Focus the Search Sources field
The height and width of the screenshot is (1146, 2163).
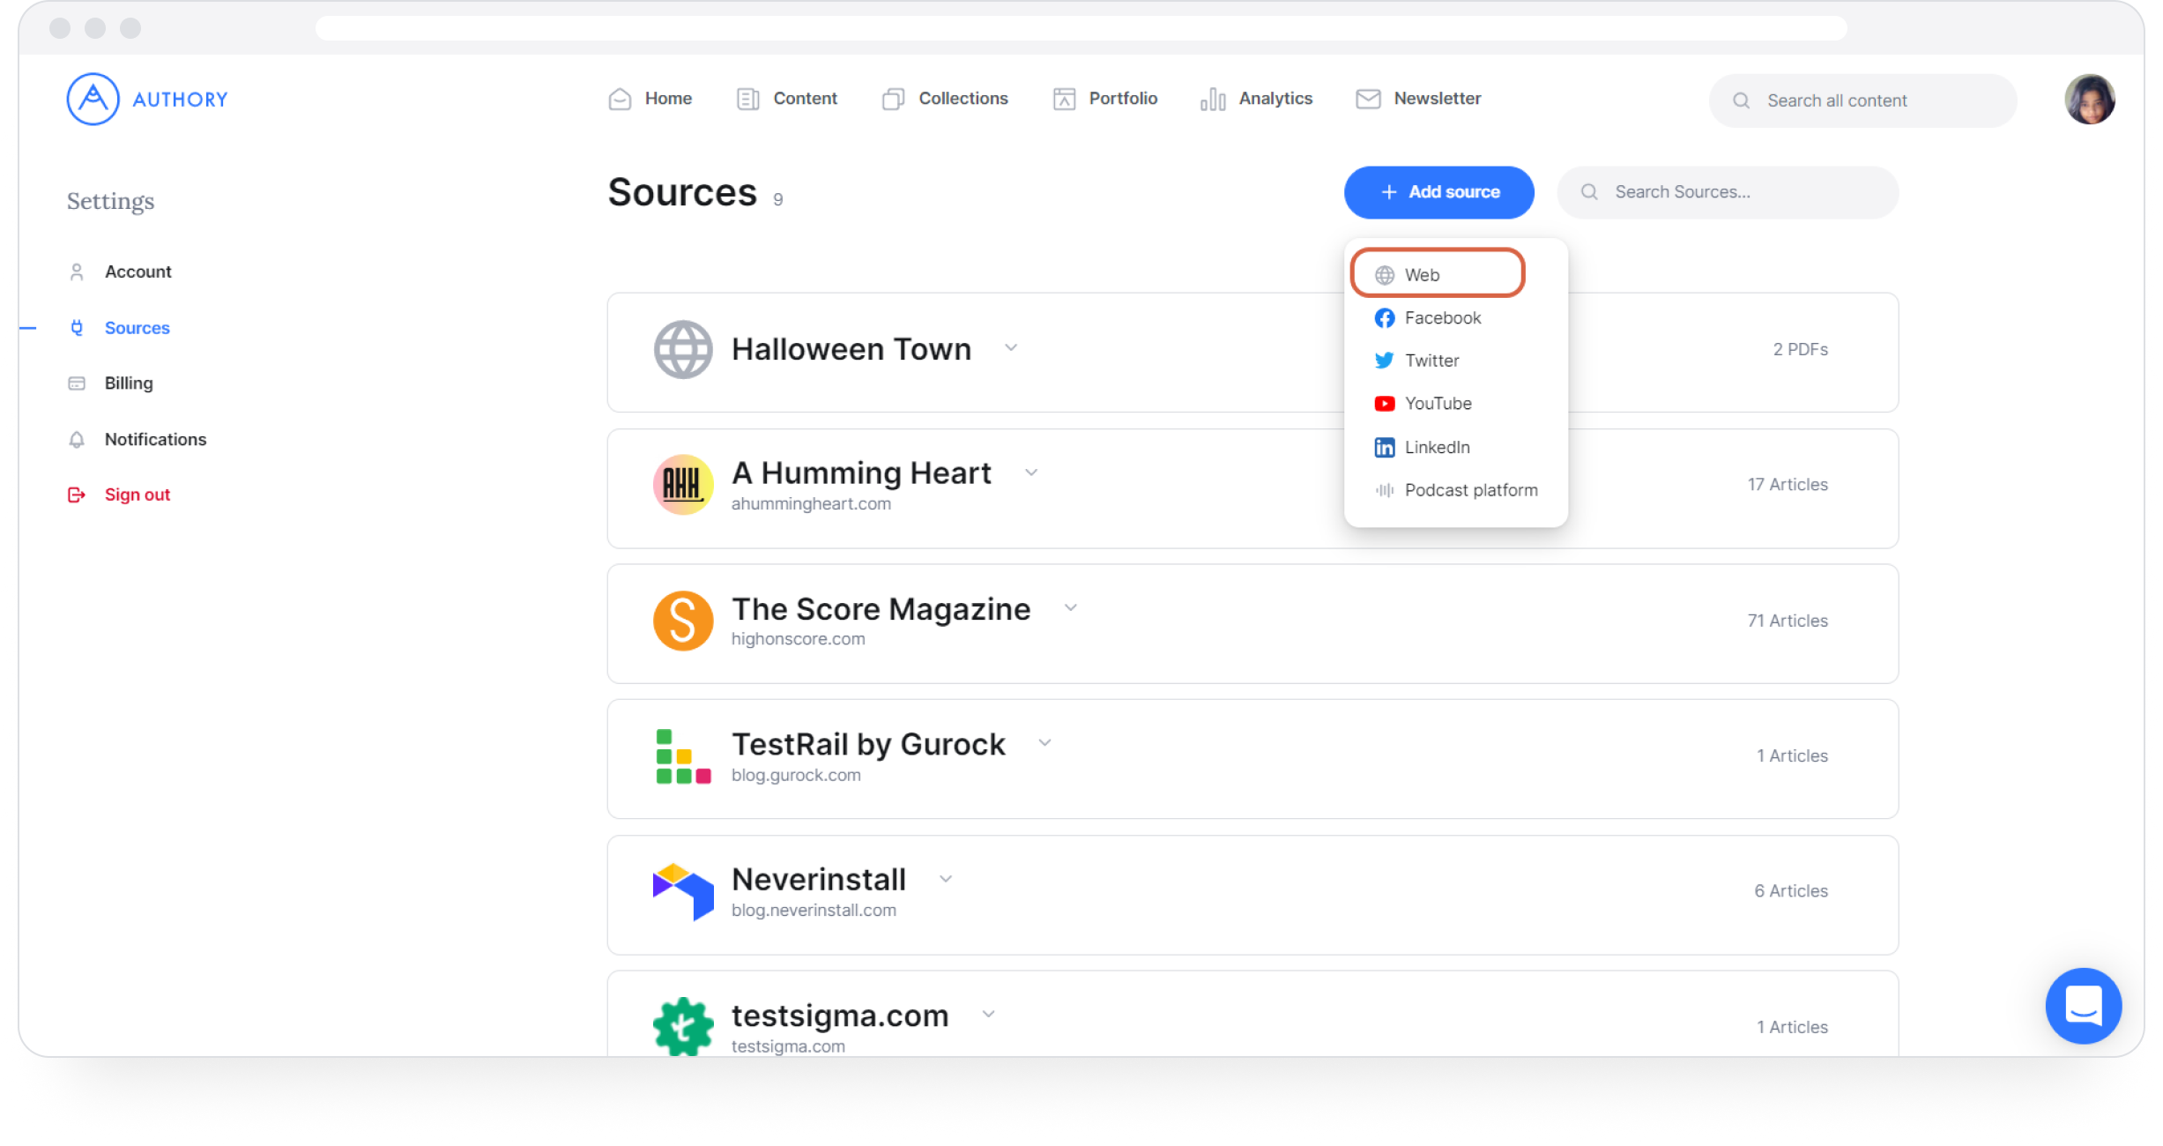(x=1728, y=192)
